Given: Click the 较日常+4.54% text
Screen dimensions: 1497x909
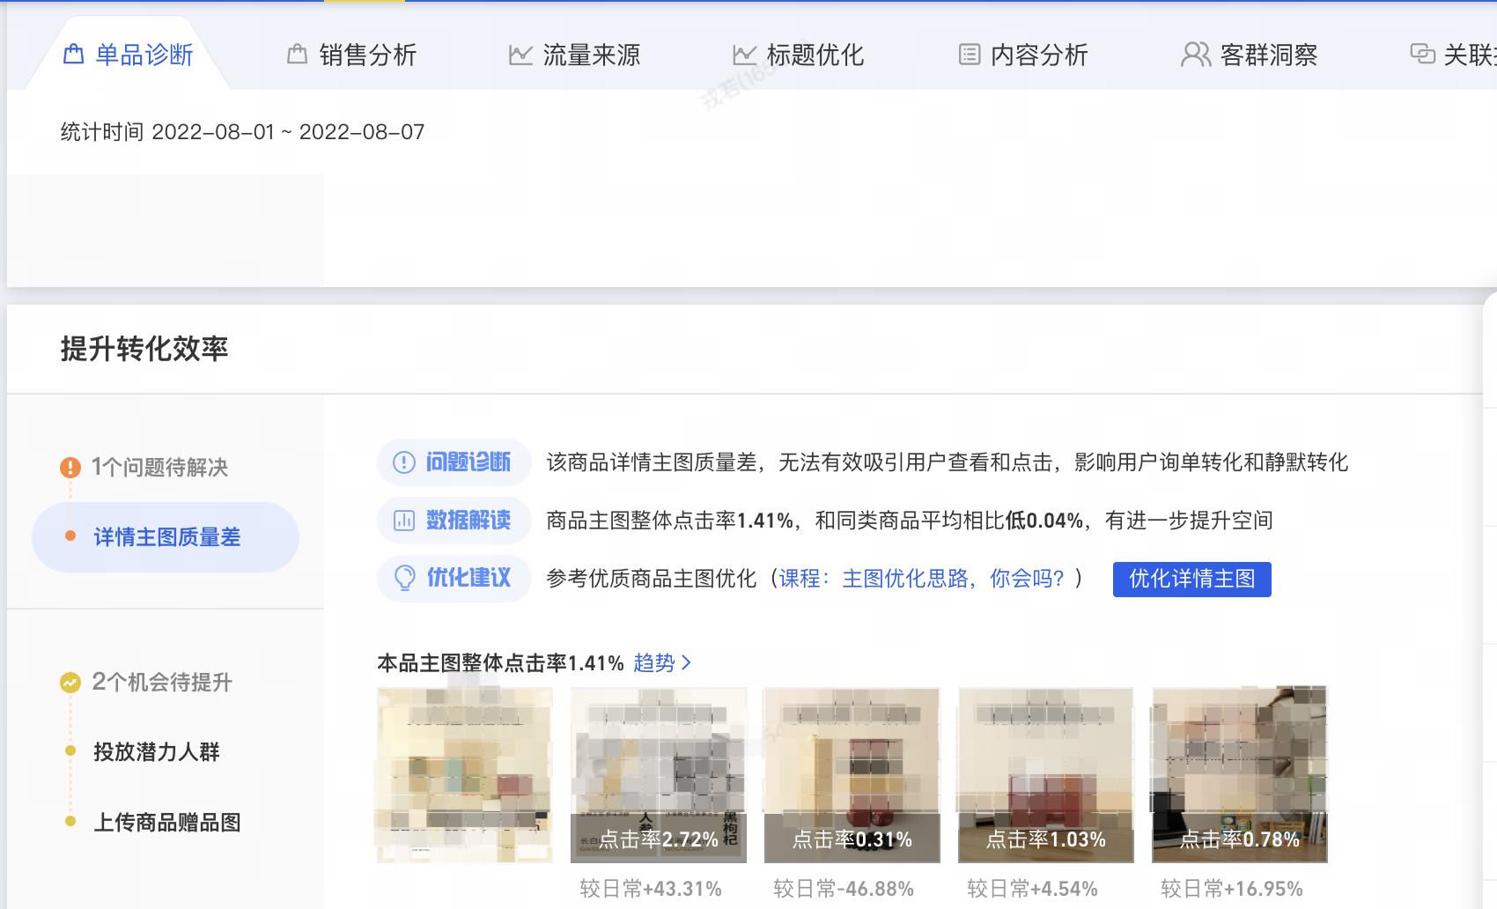Looking at the screenshot, I should click(x=1032, y=889).
